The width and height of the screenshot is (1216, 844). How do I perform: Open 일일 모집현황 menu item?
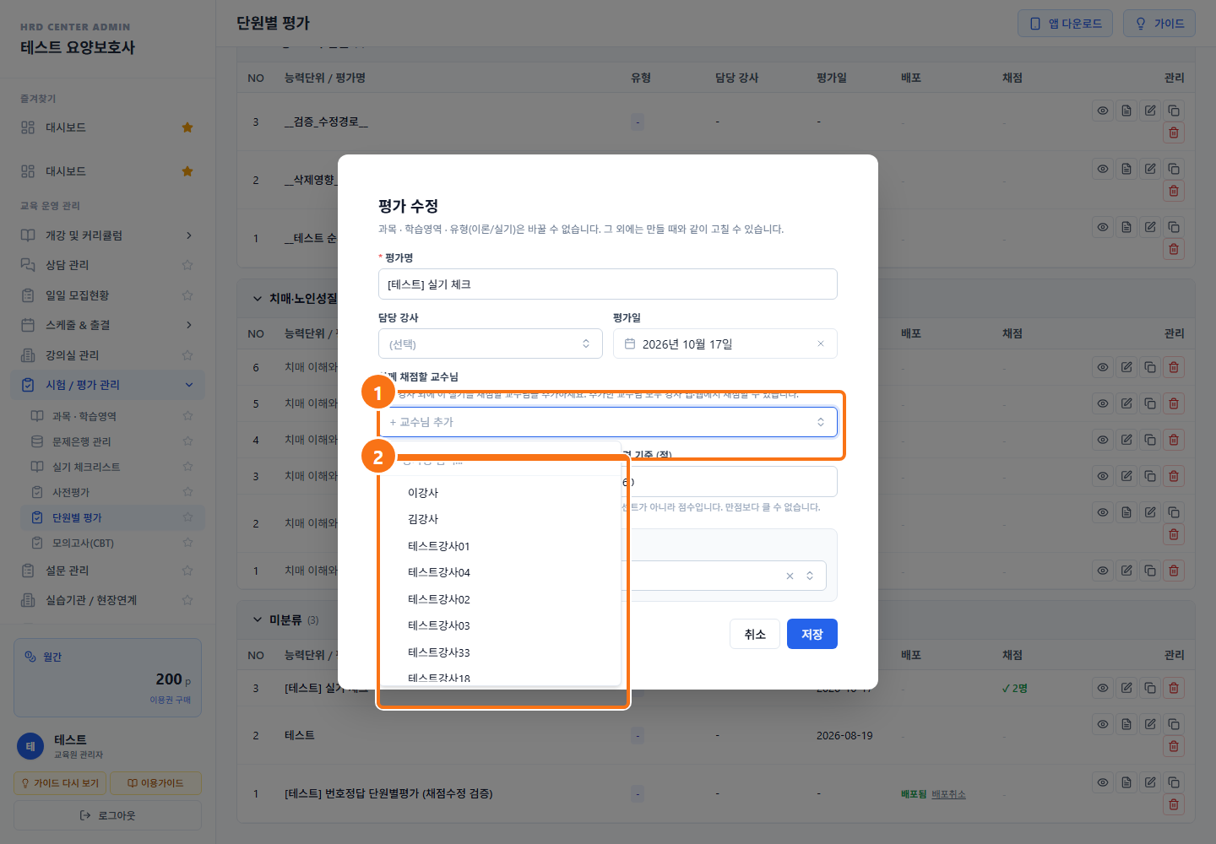point(108,295)
